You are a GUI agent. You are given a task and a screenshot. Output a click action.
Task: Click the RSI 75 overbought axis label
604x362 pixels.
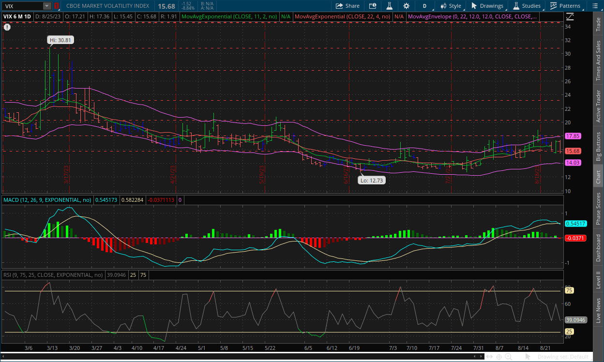pos(570,290)
